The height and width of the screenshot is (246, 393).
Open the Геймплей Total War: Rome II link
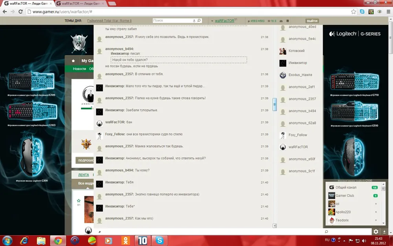[x=109, y=20]
